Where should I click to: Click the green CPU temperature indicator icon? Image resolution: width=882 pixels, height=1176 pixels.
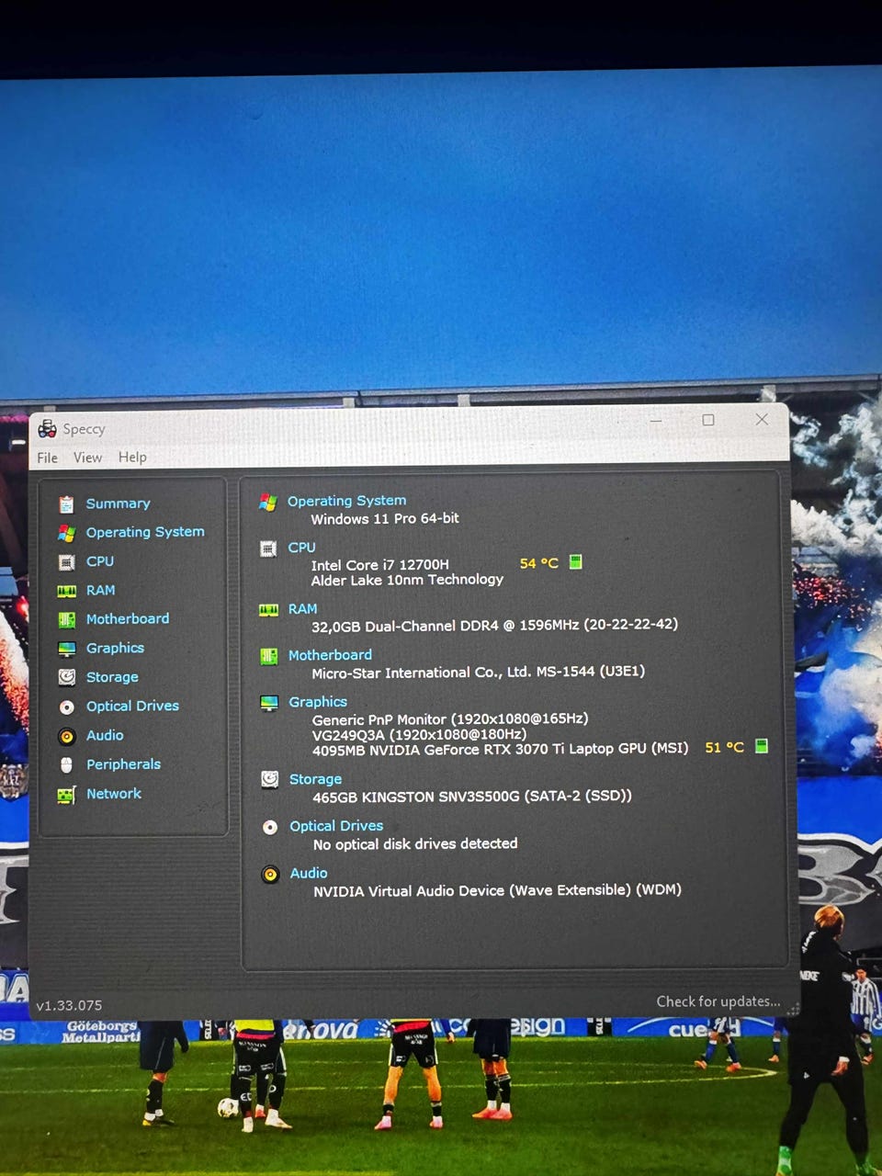575,562
